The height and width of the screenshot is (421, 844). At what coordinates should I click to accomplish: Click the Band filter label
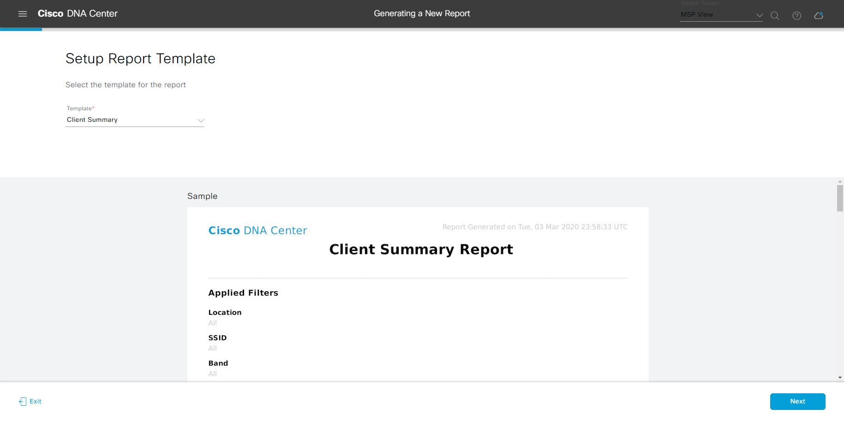click(218, 363)
